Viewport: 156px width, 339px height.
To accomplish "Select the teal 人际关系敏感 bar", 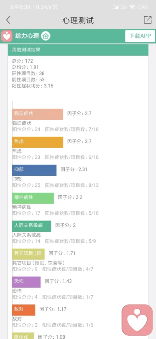I will tap(32, 226).
